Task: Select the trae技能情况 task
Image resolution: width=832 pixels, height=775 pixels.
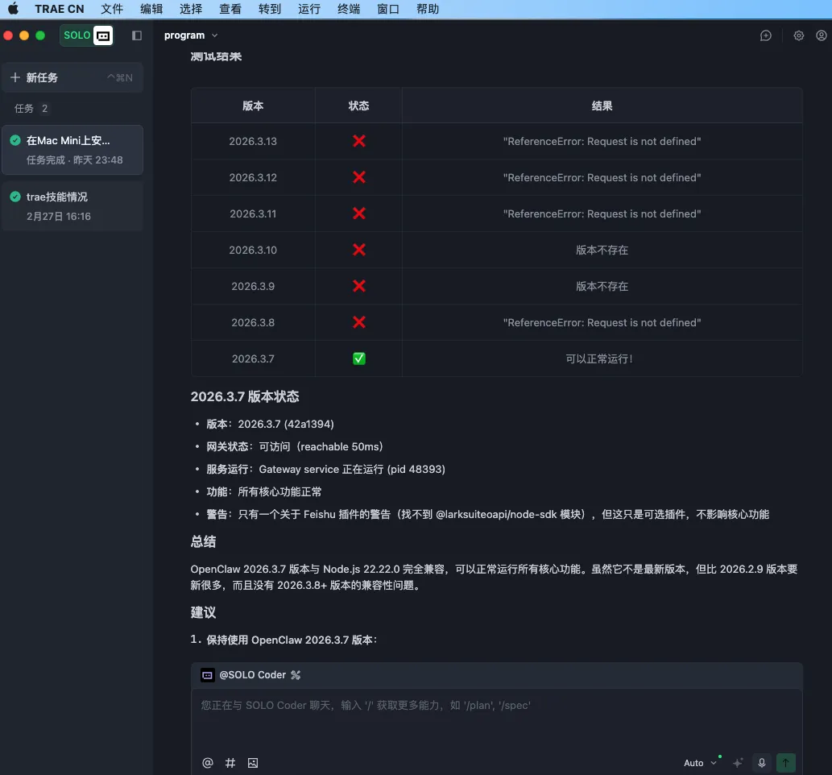Action: pos(72,206)
